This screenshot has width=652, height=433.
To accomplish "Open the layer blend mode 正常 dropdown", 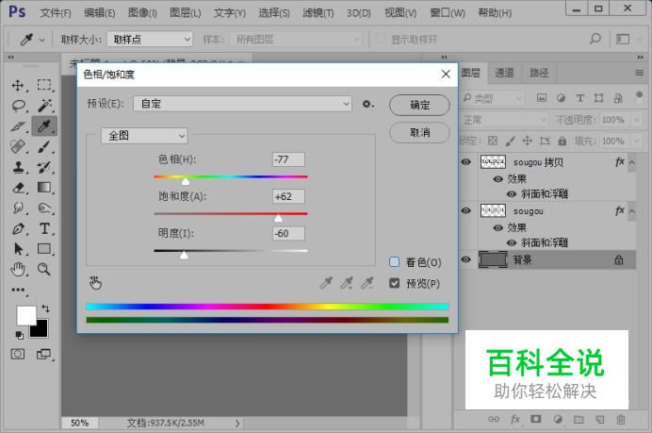I will point(504,120).
